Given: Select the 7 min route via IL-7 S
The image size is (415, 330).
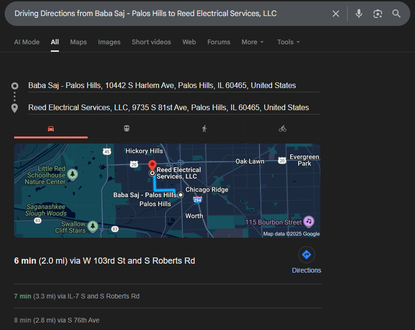Looking at the screenshot, I should tap(77, 296).
